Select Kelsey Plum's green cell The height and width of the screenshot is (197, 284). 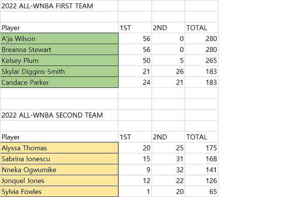point(59,61)
